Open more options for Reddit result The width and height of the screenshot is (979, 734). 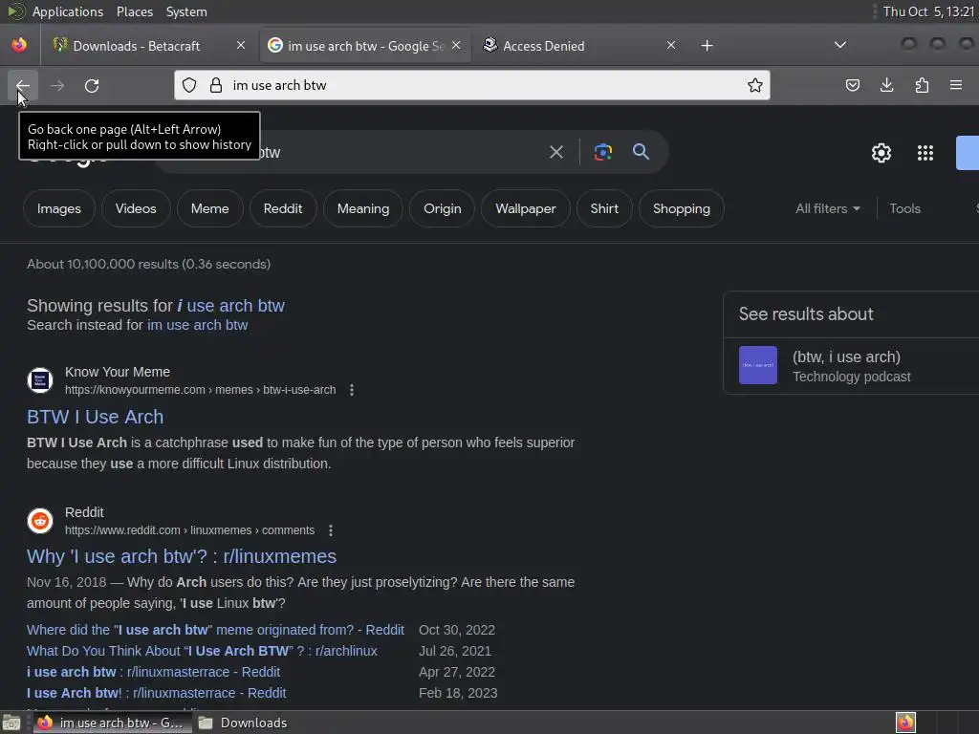(x=330, y=530)
